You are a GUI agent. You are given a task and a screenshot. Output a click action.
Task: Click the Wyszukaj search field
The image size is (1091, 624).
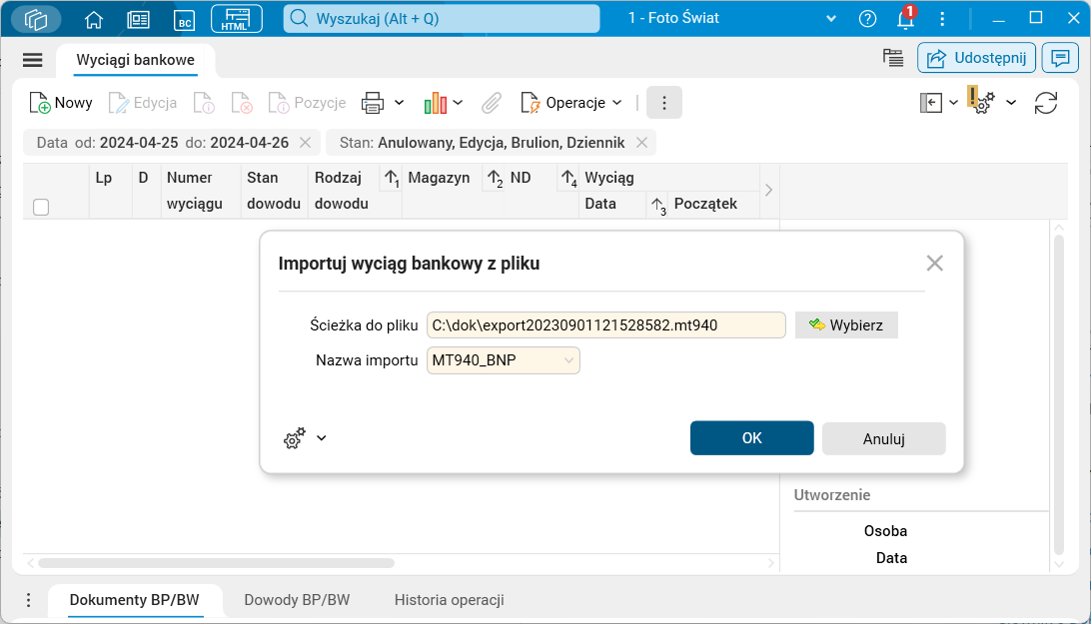tap(442, 19)
